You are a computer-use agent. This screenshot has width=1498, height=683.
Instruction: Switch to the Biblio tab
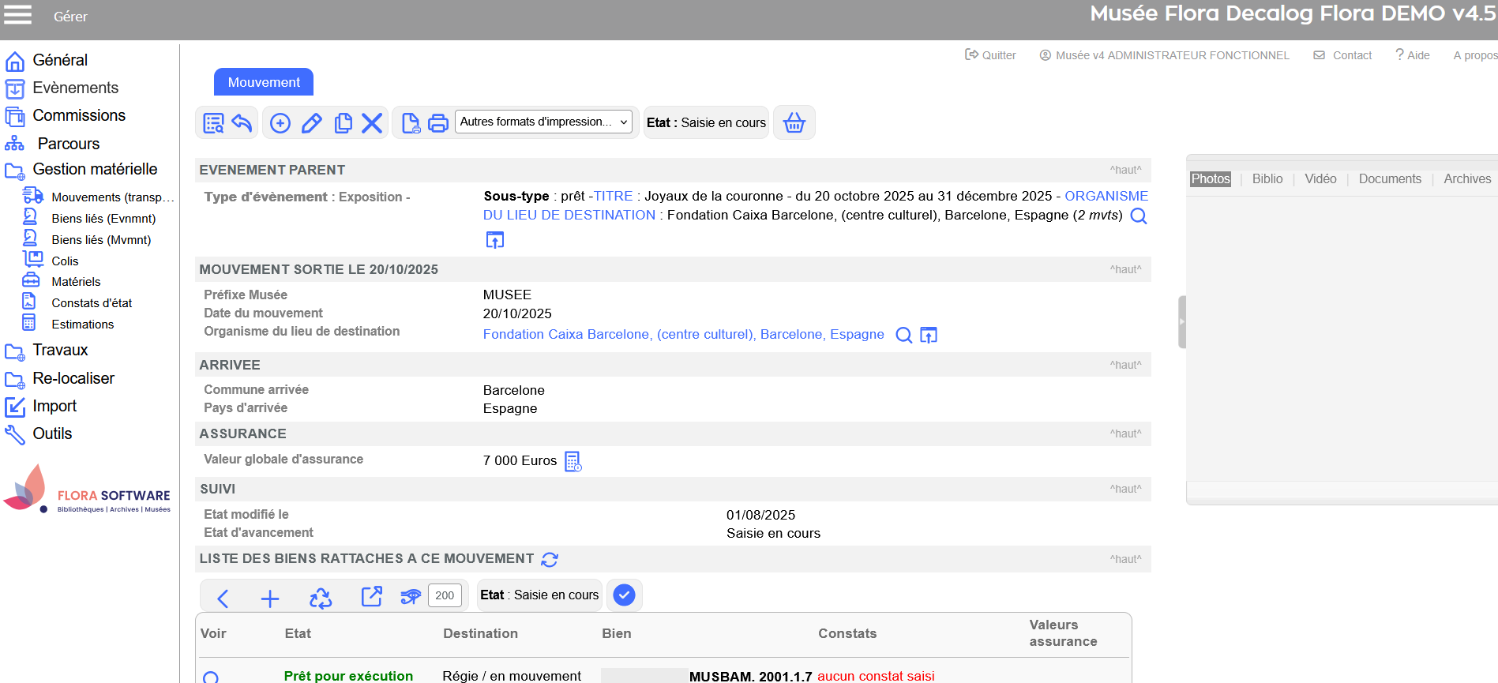[x=1267, y=179]
